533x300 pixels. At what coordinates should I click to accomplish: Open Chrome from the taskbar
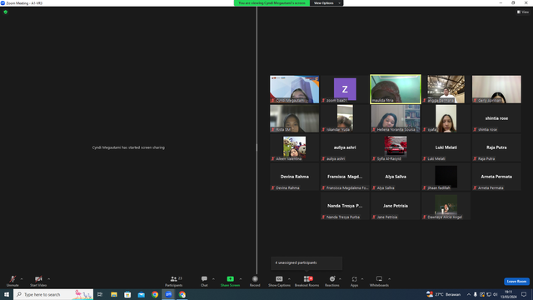tap(155, 294)
